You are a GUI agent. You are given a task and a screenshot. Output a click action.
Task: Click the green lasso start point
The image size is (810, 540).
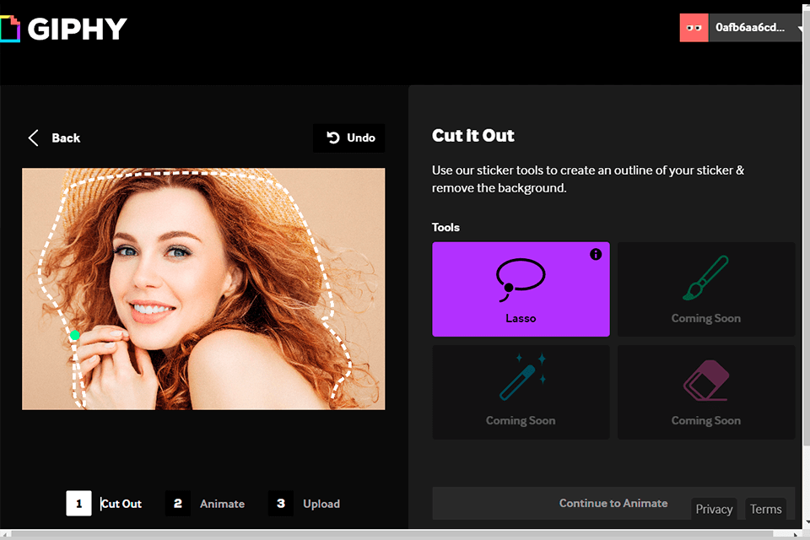75,335
